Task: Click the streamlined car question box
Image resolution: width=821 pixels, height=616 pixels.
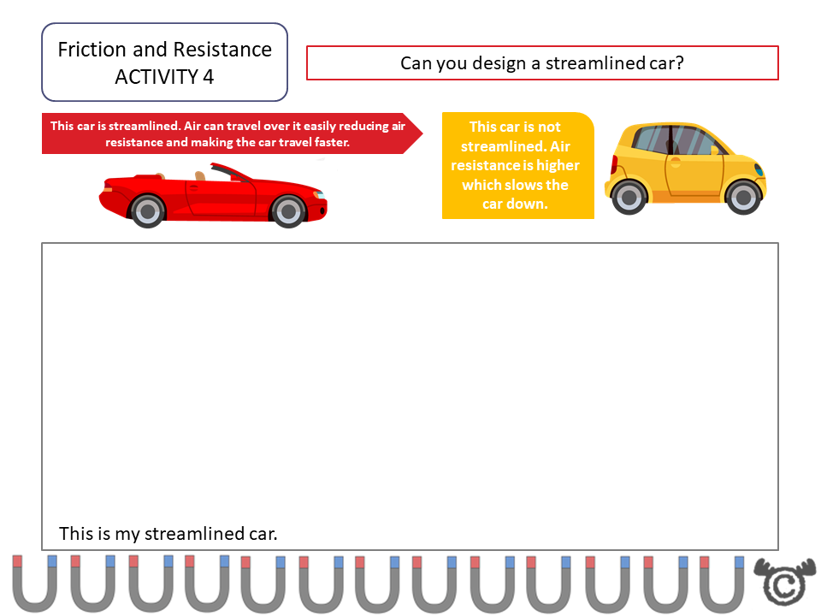Action: 542,62
